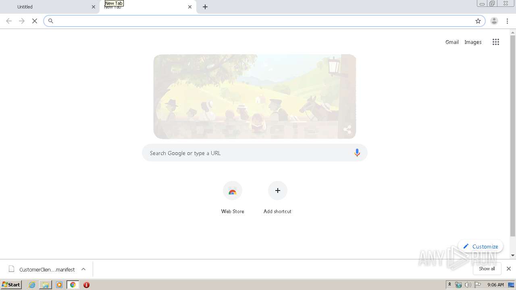Click the 9:06 AM clock
This screenshot has height=290, width=516.
(495, 285)
